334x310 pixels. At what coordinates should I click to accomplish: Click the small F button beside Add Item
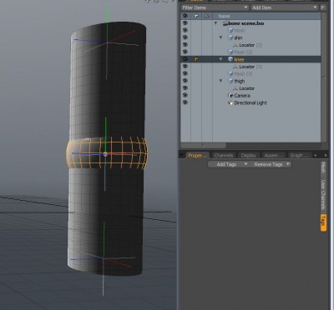pos(323,7)
